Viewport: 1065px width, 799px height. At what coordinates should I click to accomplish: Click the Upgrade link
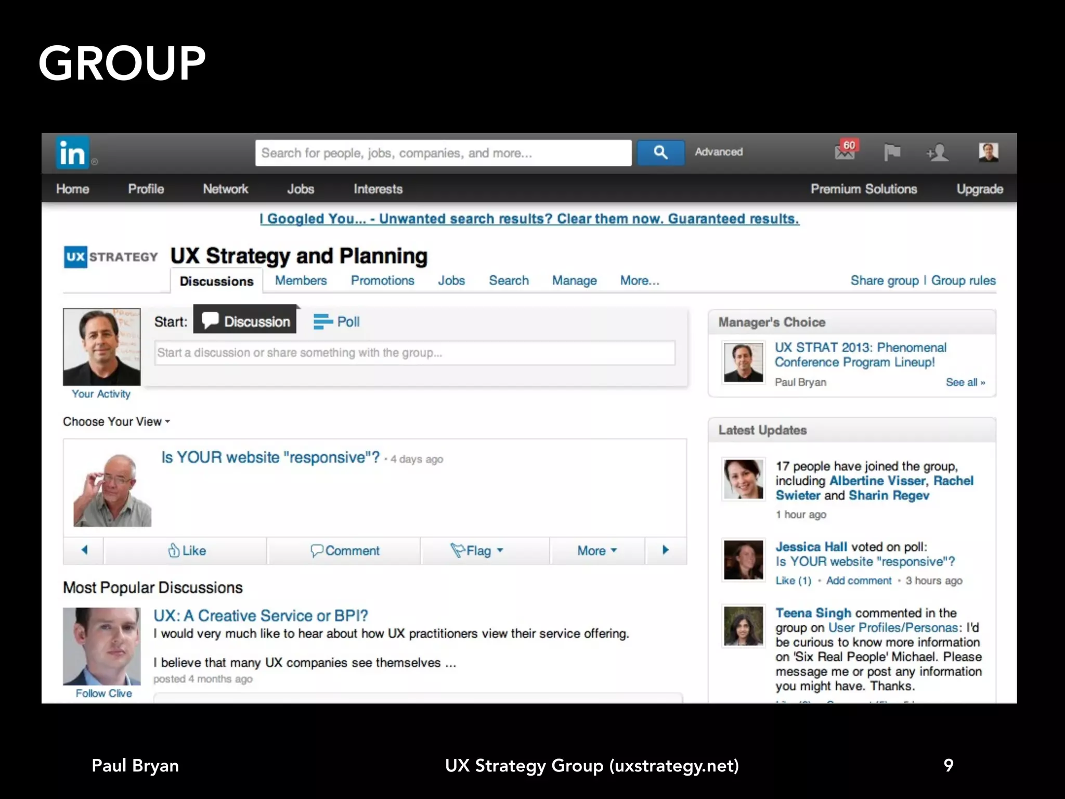[x=980, y=189]
